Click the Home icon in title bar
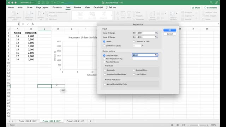Viewport: 226px width, 127px height. (39, 2)
